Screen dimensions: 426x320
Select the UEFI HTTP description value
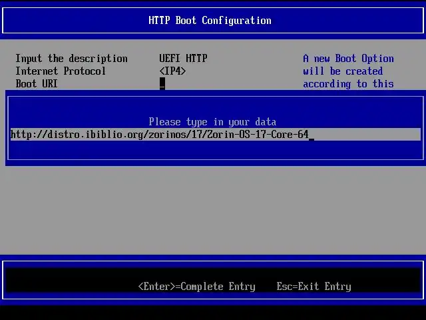[183, 58]
